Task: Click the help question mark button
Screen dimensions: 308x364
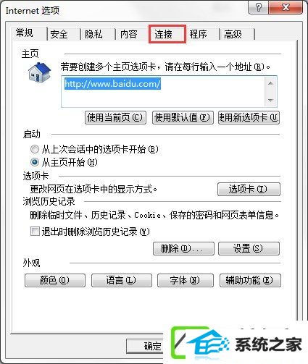Action: point(258,8)
